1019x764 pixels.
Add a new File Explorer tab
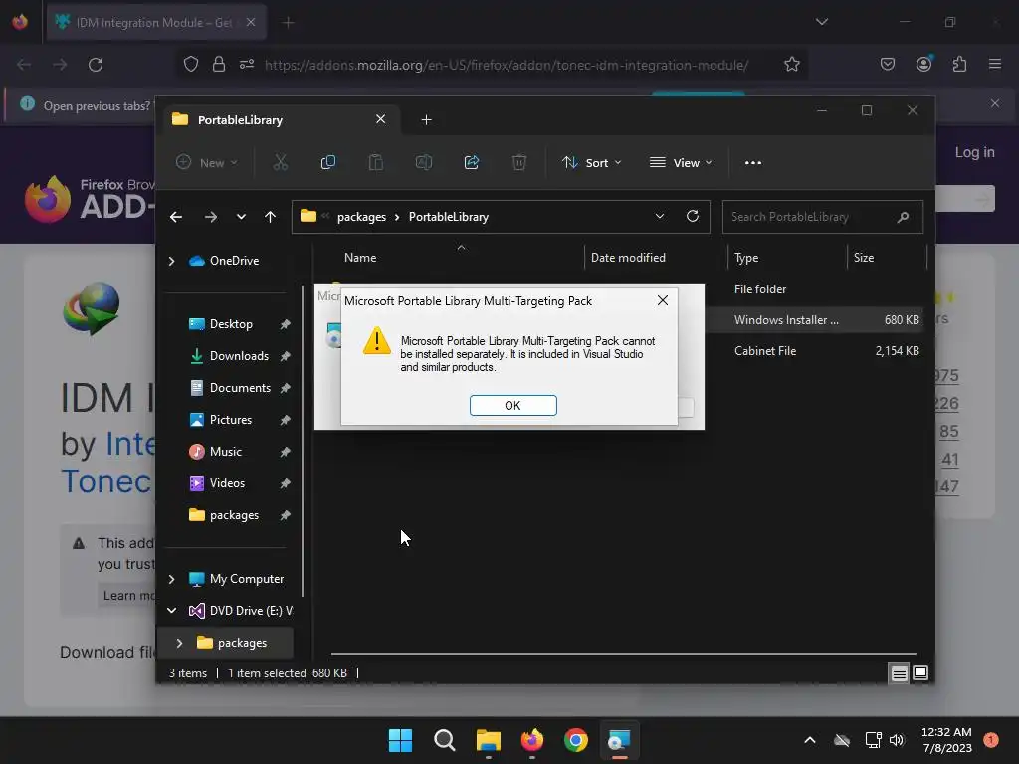coord(426,120)
